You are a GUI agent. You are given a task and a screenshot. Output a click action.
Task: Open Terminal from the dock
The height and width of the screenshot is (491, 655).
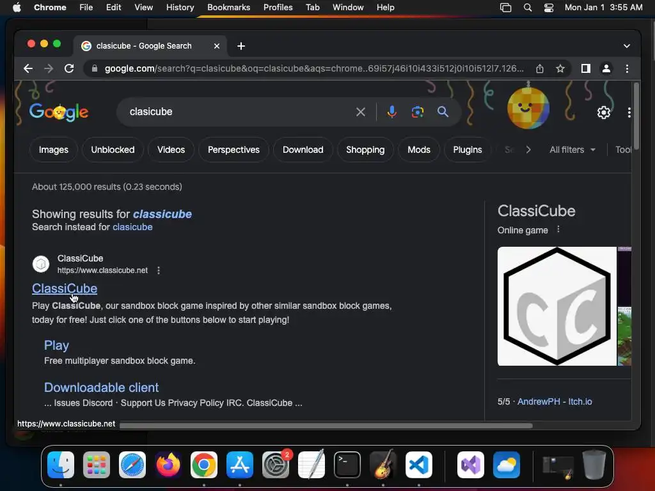click(347, 465)
